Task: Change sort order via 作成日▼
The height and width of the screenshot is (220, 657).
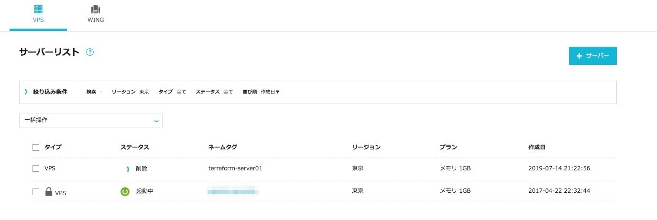Action: pos(270,92)
